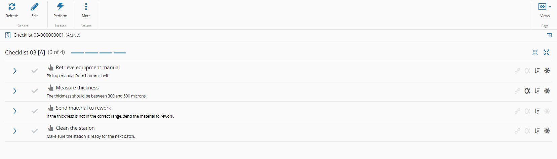
Task: Click the alpha parameter icon for Measure thickness
Action: 527,91
